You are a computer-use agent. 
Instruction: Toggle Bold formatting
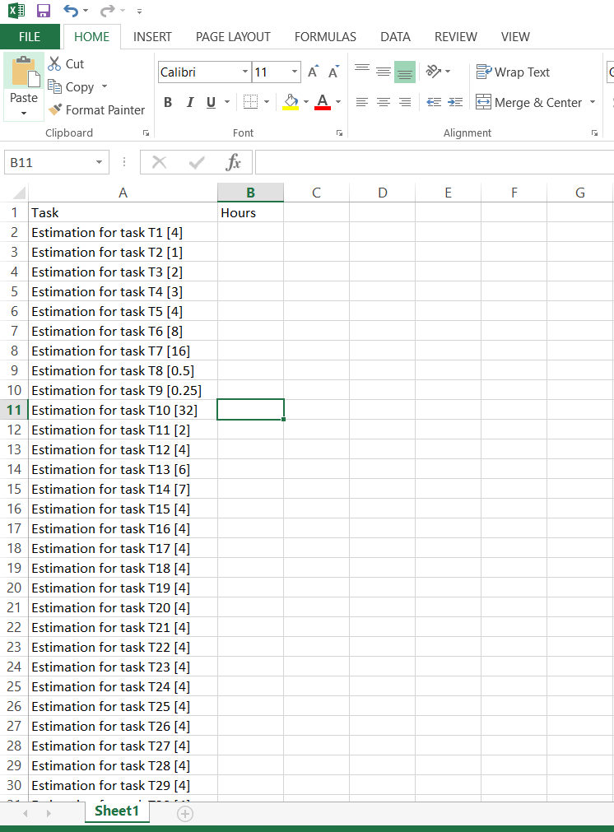tap(168, 102)
